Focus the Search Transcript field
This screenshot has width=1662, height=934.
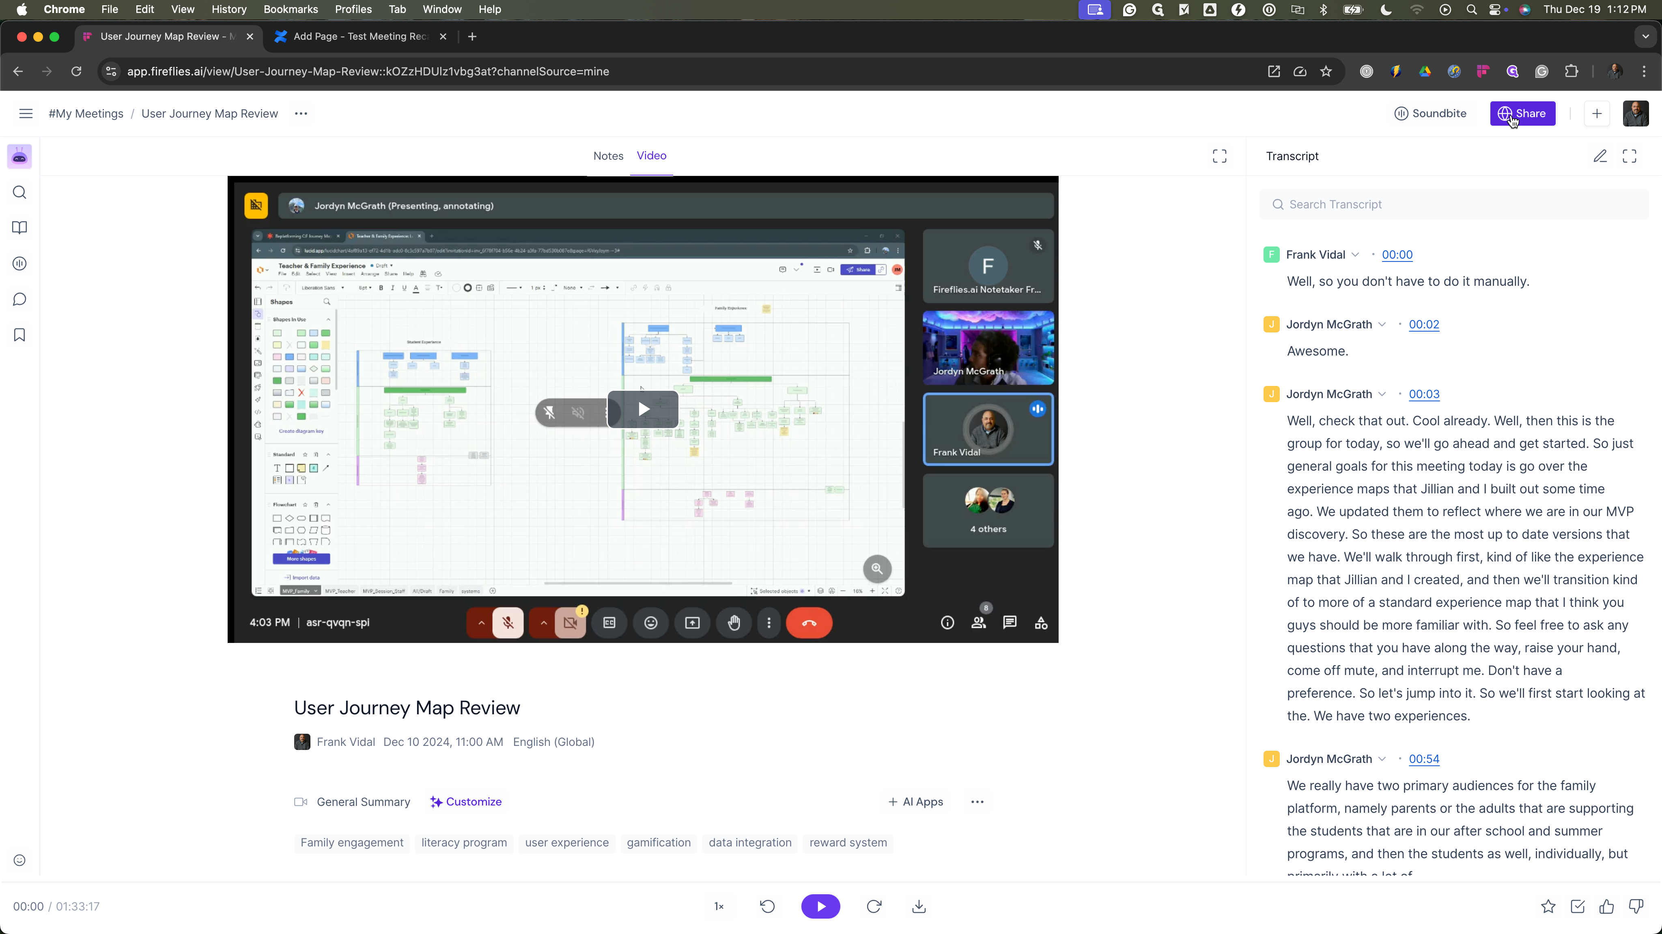1453,204
